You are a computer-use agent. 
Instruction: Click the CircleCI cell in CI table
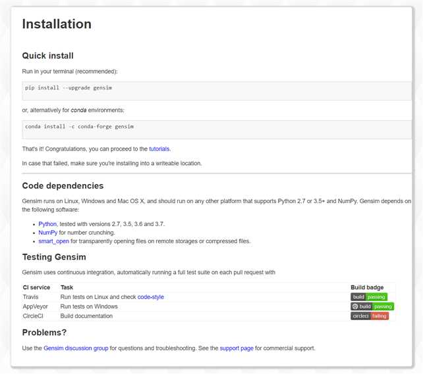pyautogui.click(x=33, y=316)
